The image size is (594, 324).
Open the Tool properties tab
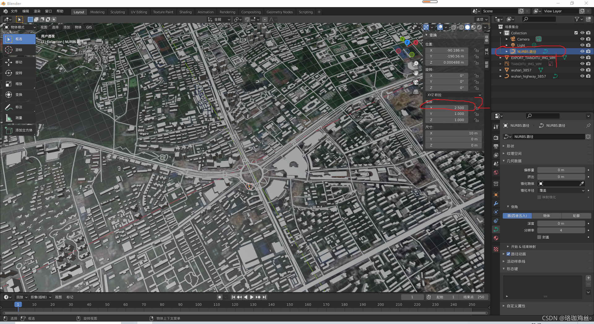[x=496, y=126]
